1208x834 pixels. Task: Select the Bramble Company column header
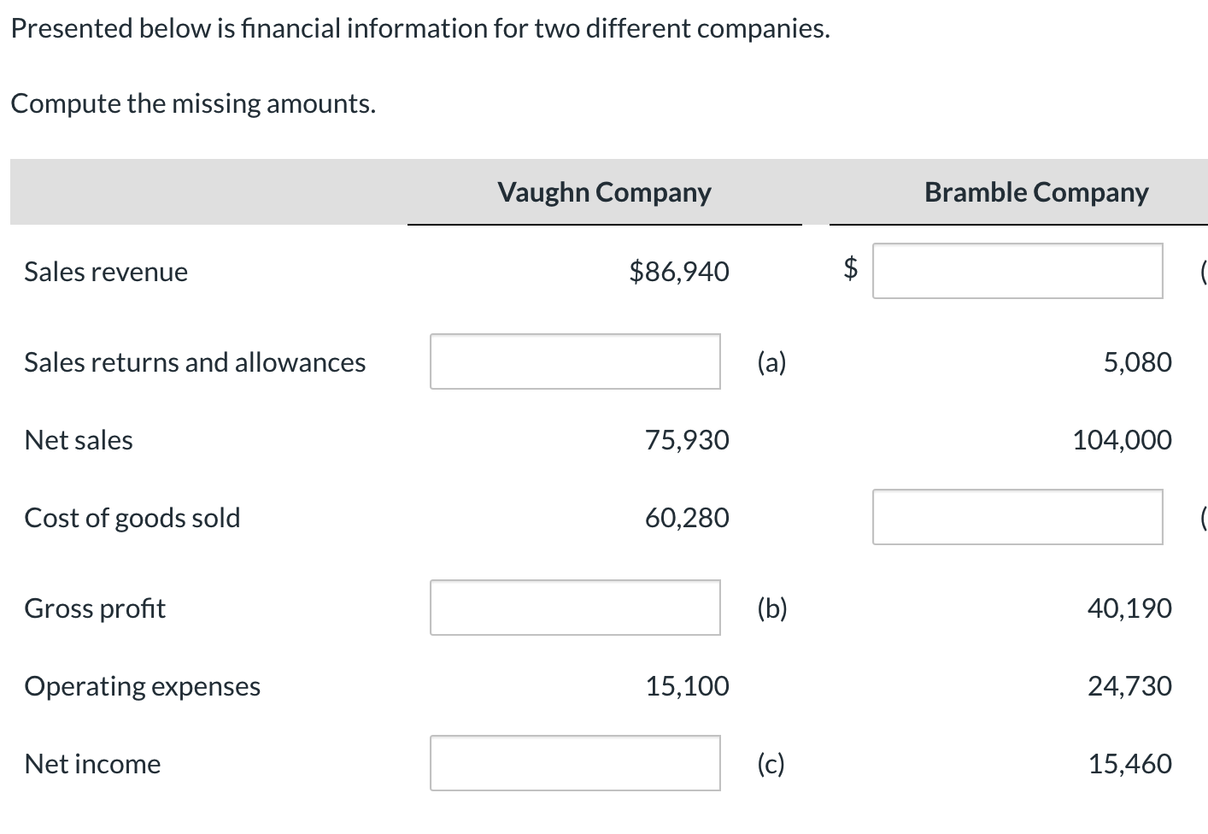coord(1035,191)
